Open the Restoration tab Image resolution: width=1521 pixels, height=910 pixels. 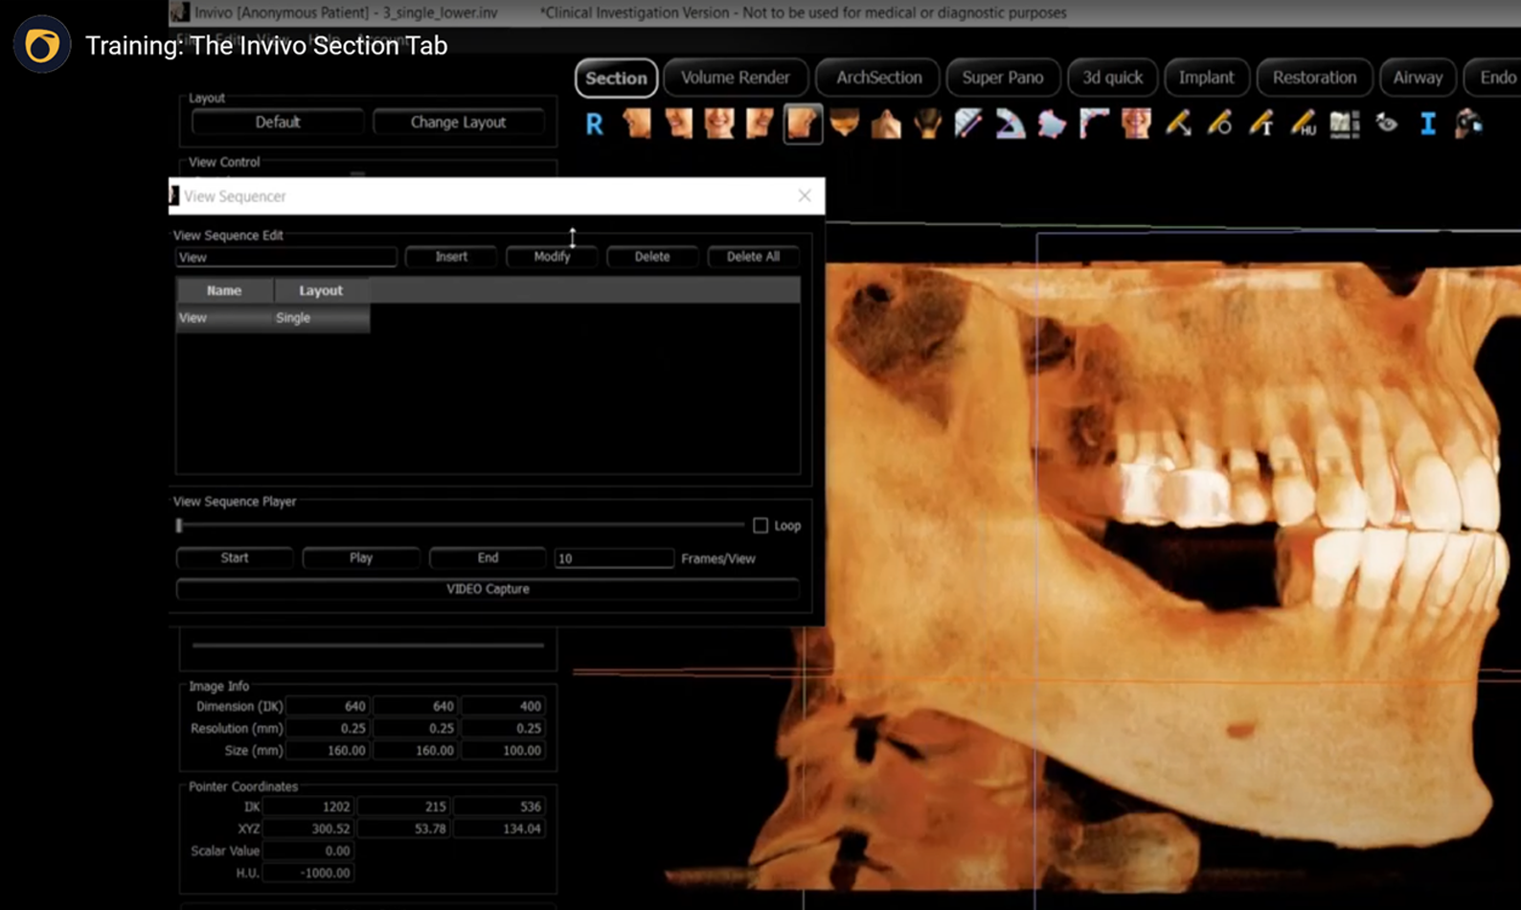(1314, 78)
